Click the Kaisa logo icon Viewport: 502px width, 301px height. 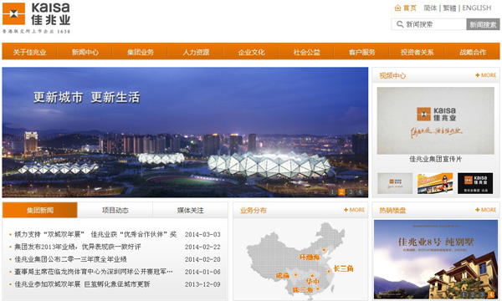(13, 13)
